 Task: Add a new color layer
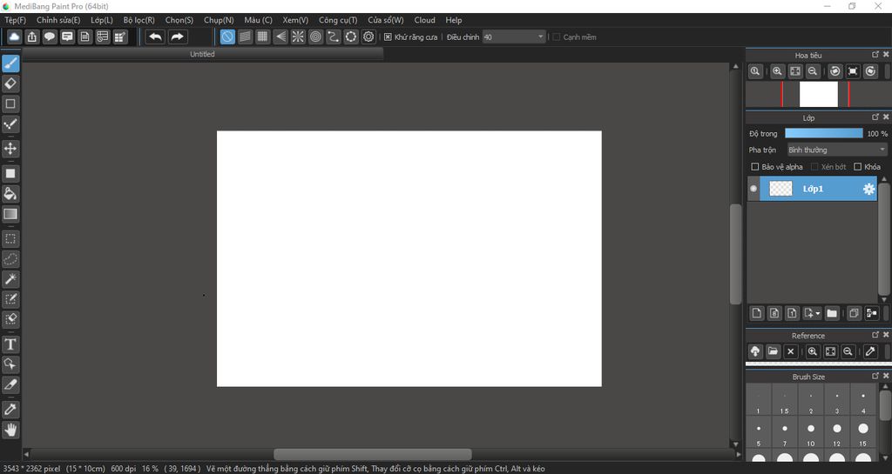pyautogui.click(x=757, y=313)
